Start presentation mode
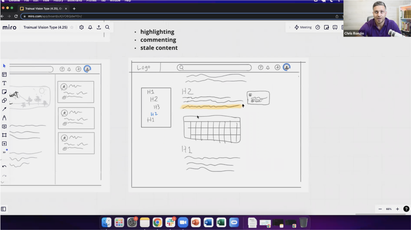The width and height of the screenshot is (411, 230). pos(335,27)
